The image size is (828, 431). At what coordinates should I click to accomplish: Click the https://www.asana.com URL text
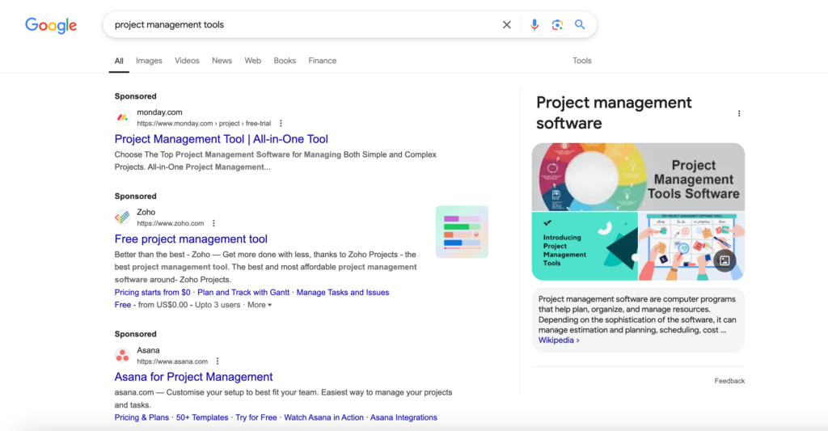pos(172,361)
